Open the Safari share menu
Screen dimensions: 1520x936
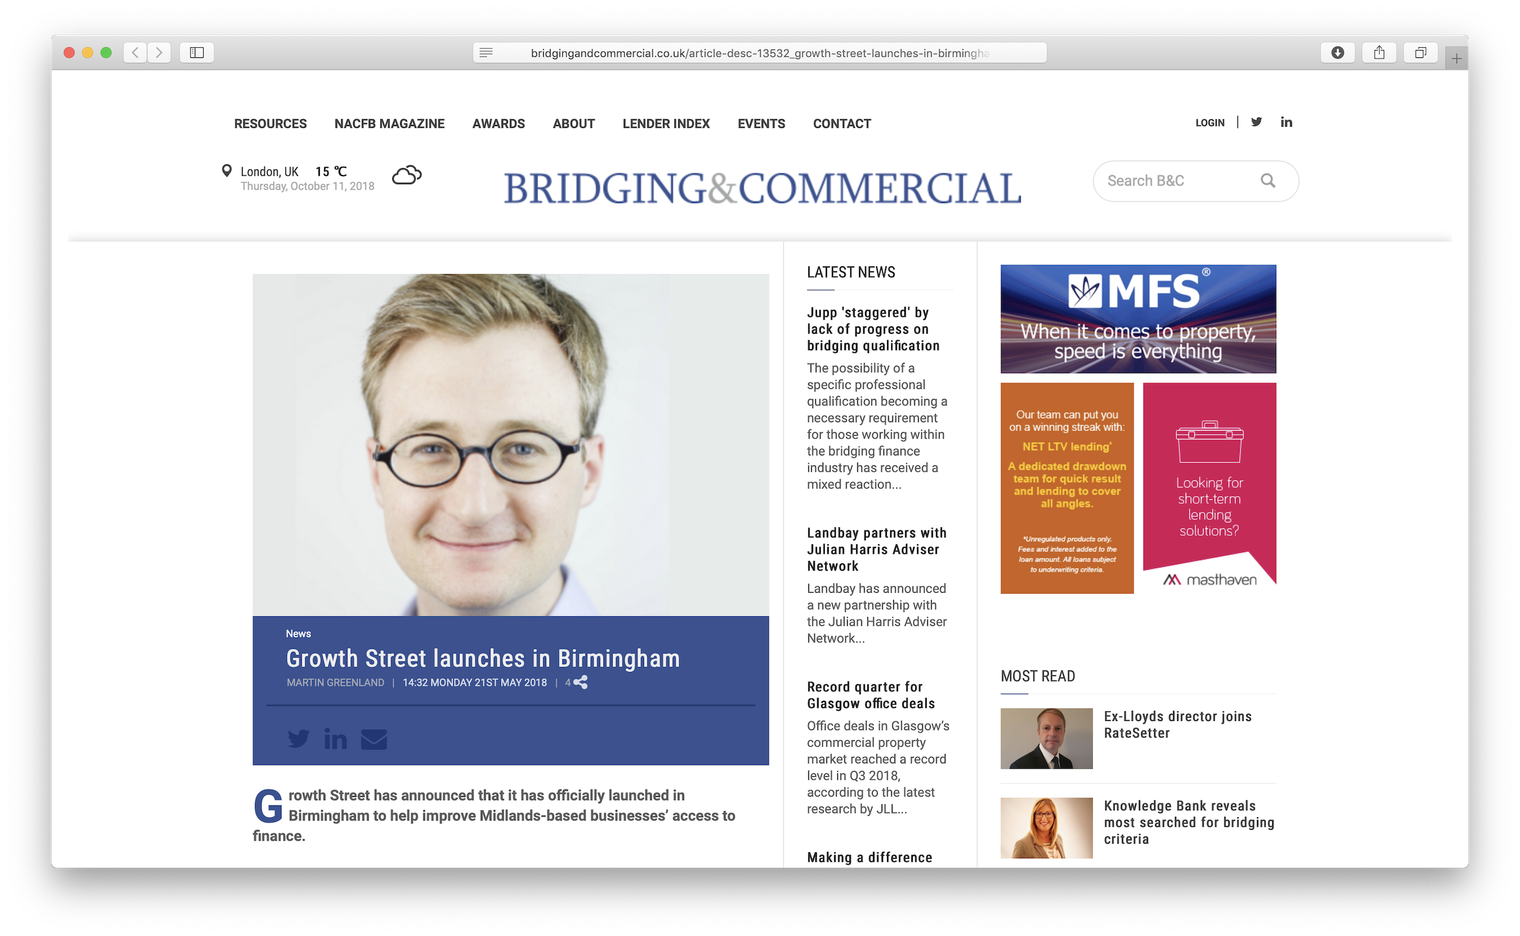1379,52
